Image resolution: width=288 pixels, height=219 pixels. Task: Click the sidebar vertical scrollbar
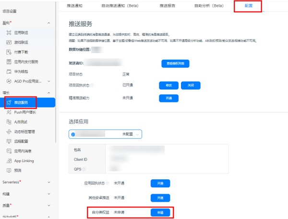point(56,72)
